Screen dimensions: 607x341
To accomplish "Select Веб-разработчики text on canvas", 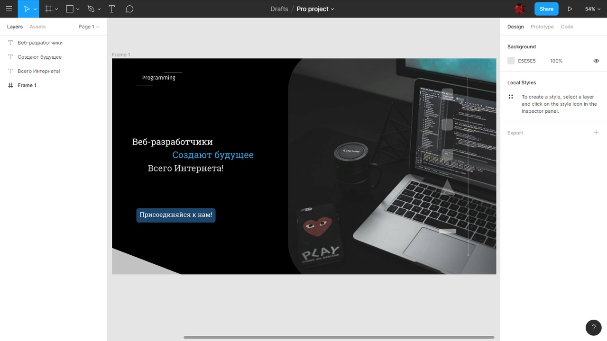I will 173,142.
